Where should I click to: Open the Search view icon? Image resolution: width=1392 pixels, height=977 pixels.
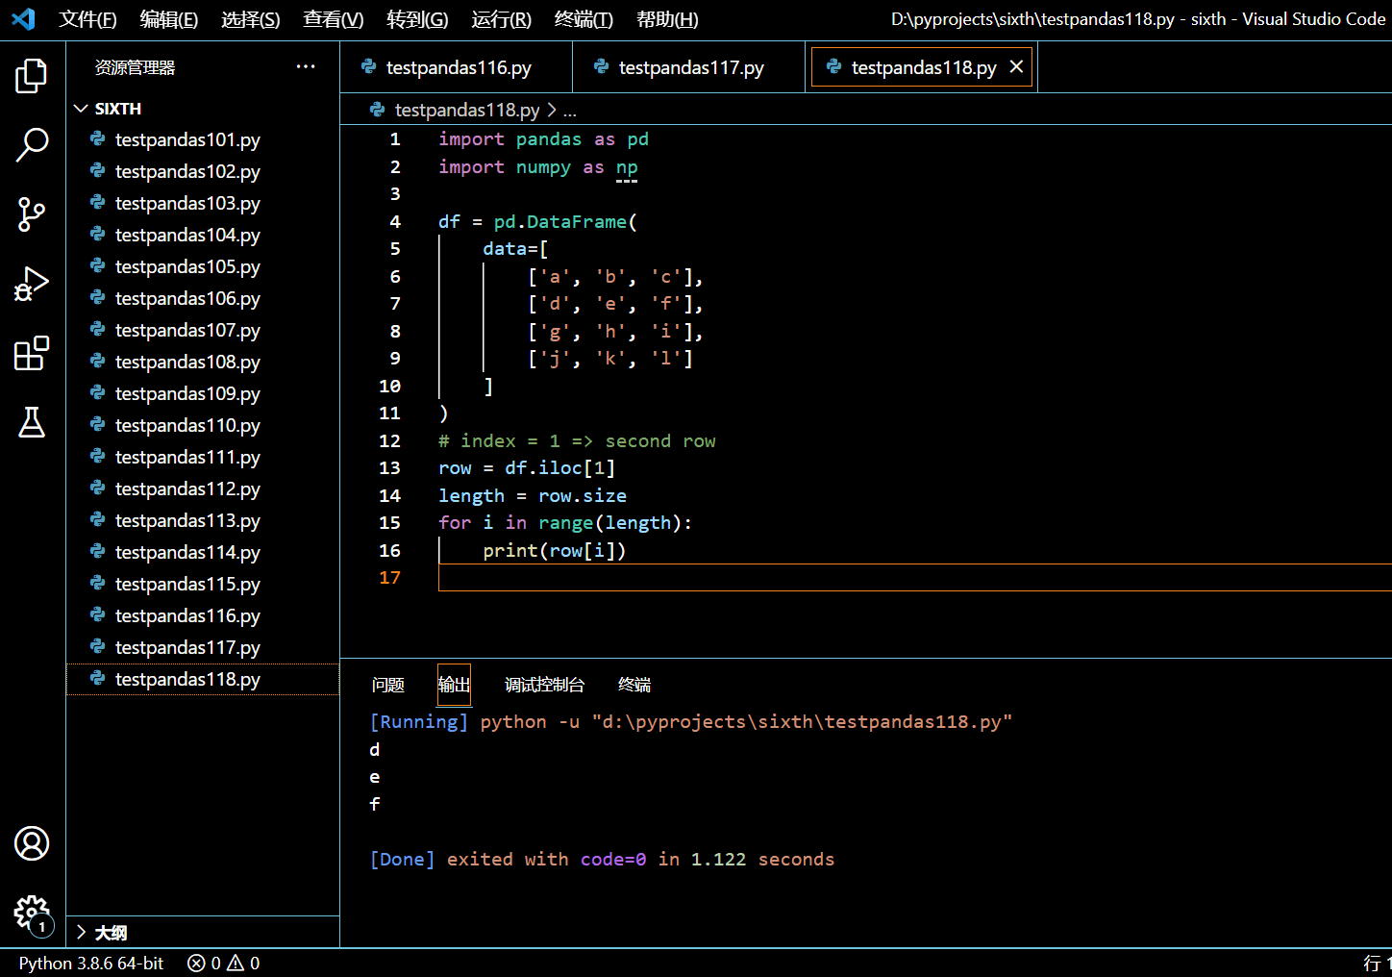point(32,145)
